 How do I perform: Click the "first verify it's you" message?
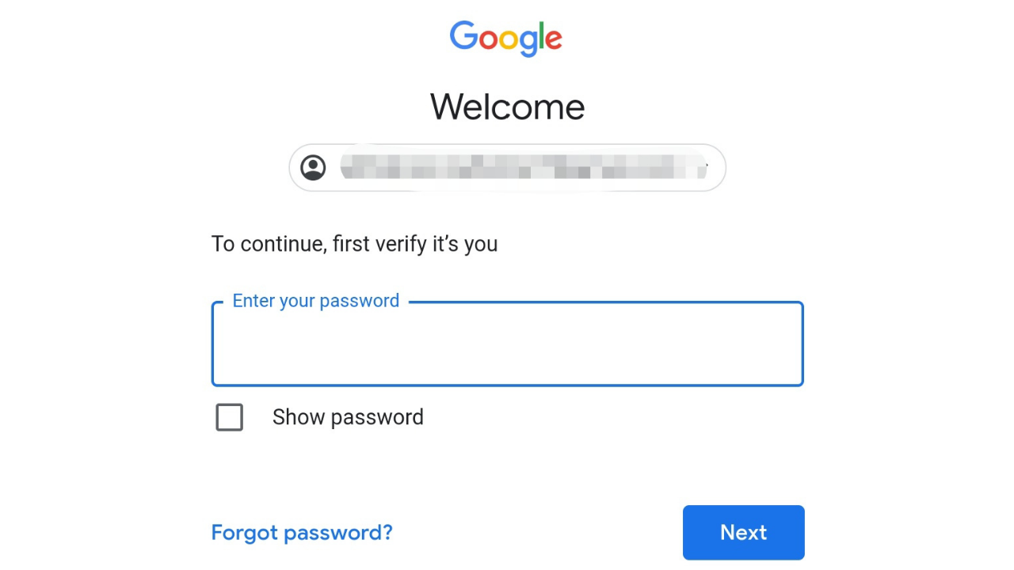415,244
